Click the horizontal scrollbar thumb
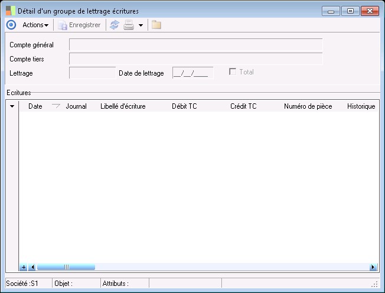 click(66, 267)
